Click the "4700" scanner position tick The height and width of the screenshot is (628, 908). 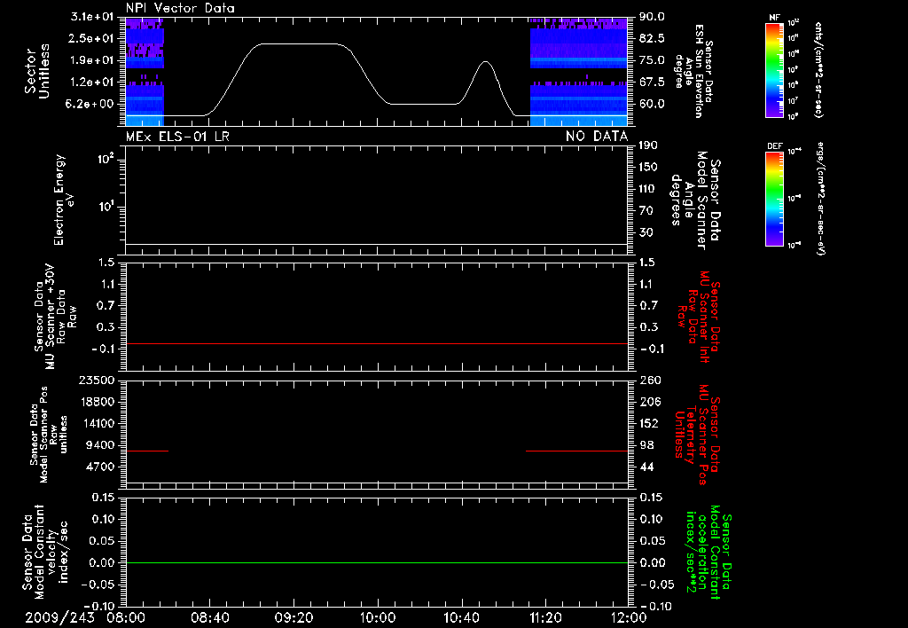pos(100,467)
